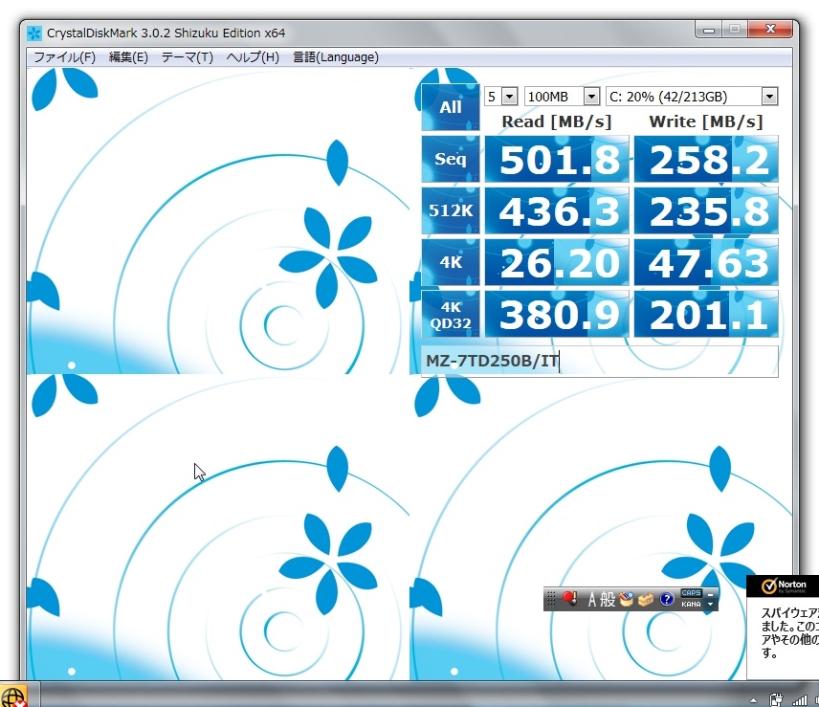Click the CrystalDiskMark title bar app icon
The height and width of the screenshot is (707, 819).
coord(34,33)
